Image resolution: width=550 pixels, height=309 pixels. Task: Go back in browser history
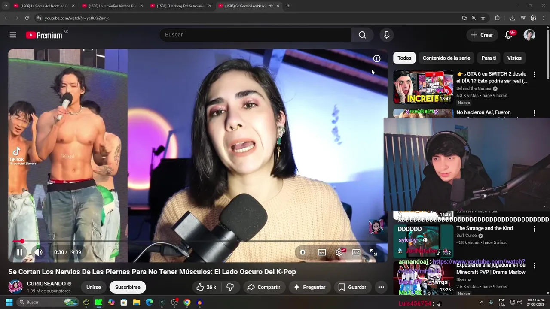(x=6, y=18)
